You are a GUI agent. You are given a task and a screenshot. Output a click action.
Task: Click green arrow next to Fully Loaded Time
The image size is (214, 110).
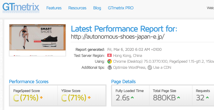tap(132, 97)
